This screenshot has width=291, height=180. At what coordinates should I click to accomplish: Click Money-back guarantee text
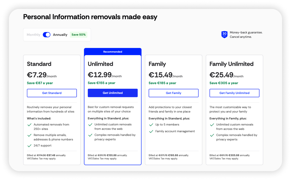(246, 33)
